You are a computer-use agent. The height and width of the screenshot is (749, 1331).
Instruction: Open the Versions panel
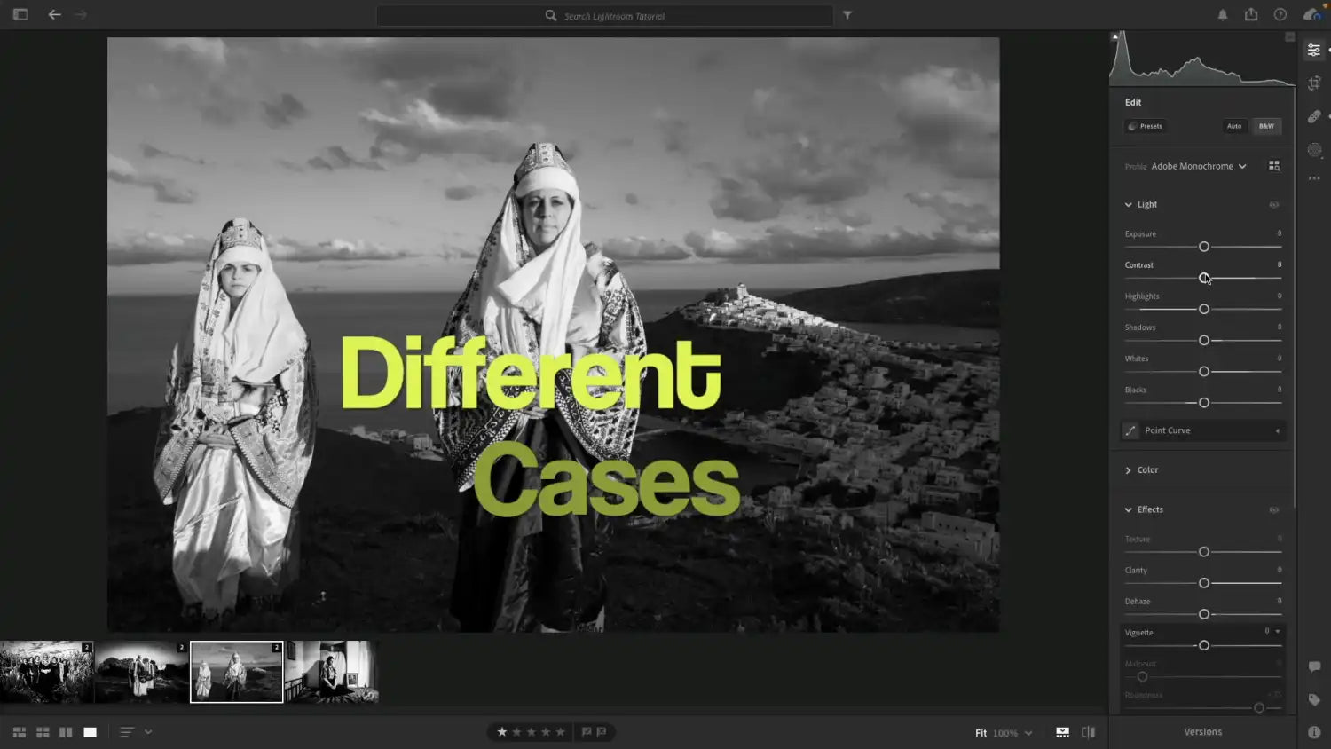[1202, 731]
